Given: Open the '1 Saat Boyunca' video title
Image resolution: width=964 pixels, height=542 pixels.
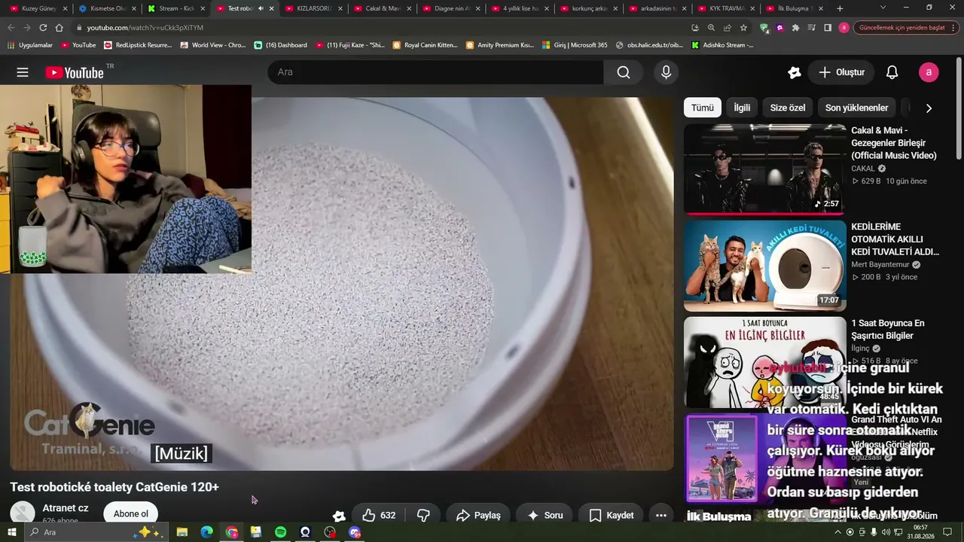Looking at the screenshot, I should [888, 329].
